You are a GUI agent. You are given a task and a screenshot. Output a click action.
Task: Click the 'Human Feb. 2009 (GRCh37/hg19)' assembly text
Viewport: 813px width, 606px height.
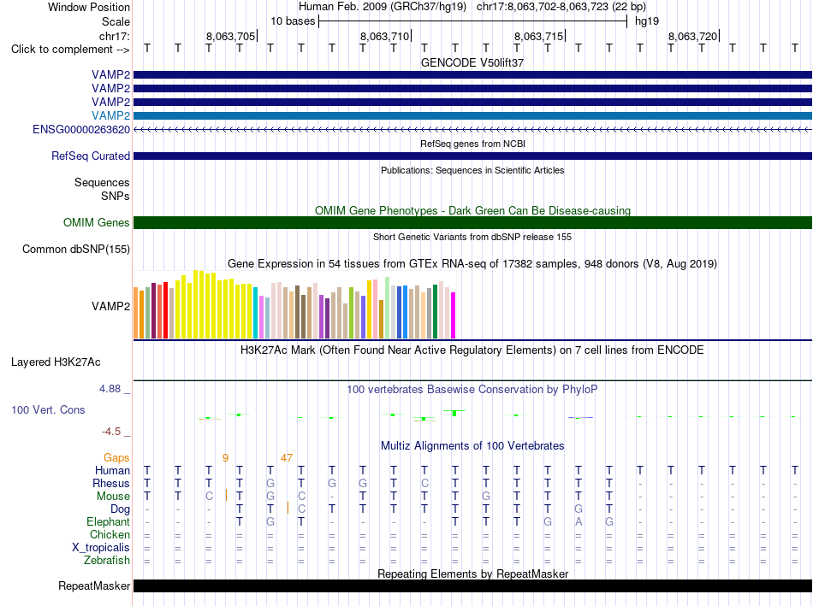[x=383, y=7]
